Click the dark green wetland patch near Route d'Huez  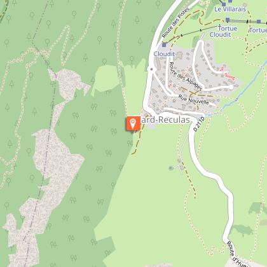[243, 229]
